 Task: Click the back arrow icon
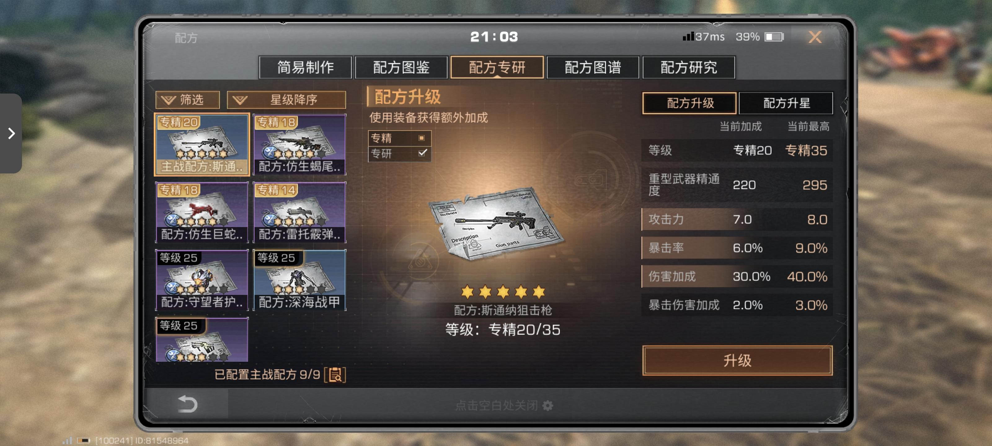point(188,404)
